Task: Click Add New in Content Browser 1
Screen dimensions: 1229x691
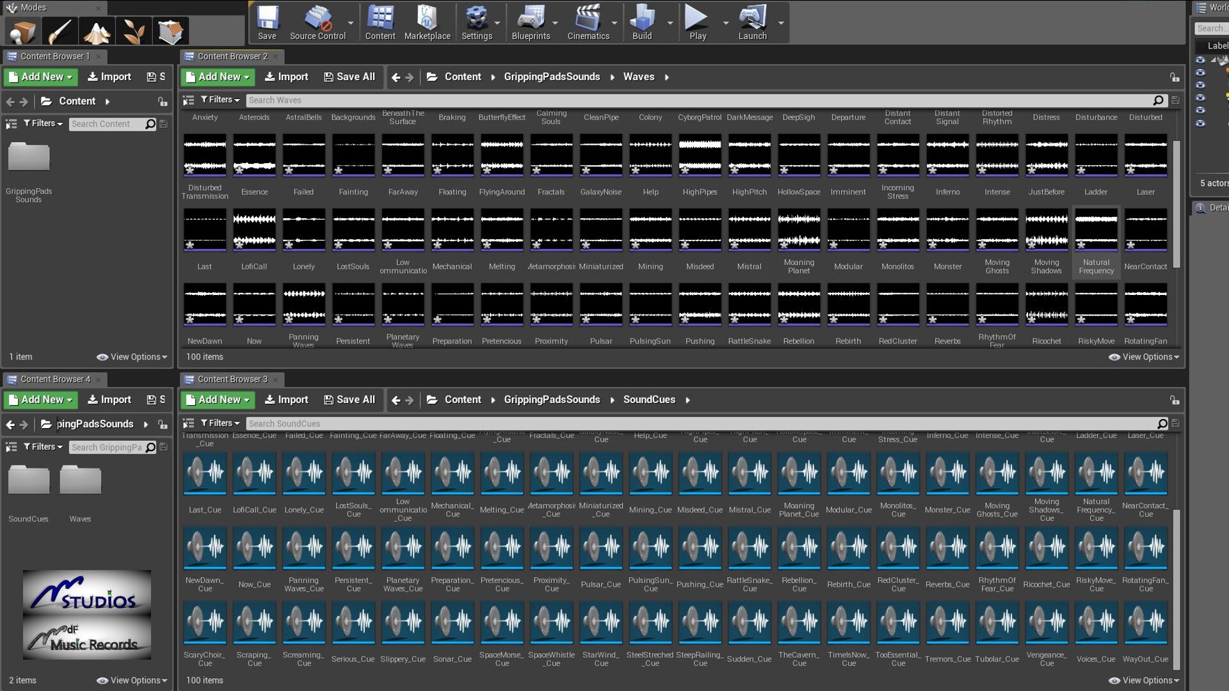Action: pos(40,77)
